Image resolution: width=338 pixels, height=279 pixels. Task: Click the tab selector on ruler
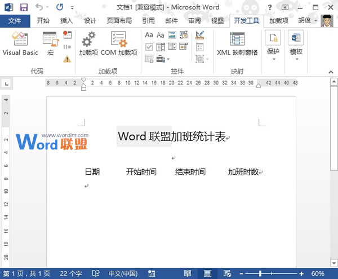click(7, 83)
